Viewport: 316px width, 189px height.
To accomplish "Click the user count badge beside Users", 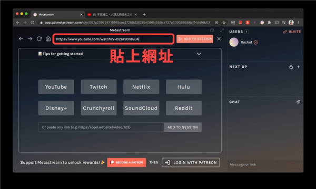I will click(x=246, y=31).
